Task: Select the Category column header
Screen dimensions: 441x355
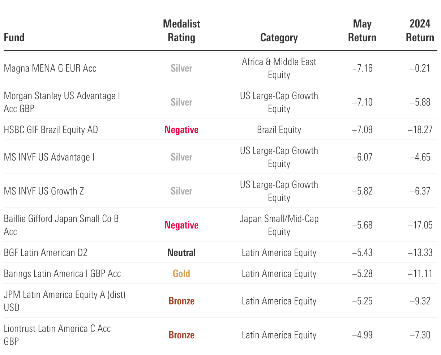Action: [279, 38]
